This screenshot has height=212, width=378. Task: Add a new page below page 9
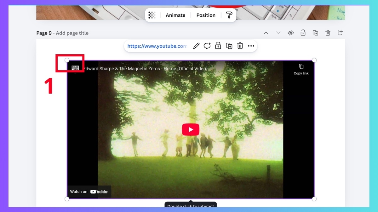[340, 33]
